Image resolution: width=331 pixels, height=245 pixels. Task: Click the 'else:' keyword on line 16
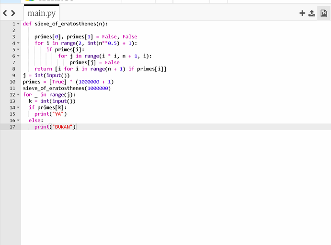[36, 121]
